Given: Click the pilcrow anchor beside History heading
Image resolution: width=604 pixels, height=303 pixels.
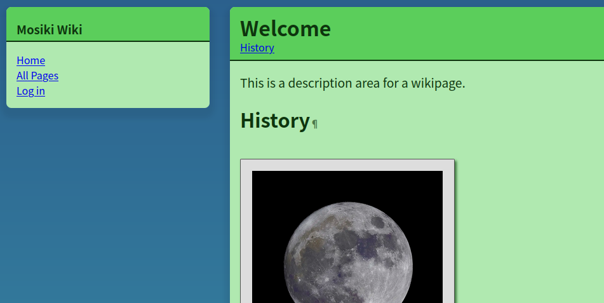Looking at the screenshot, I should tap(315, 124).
